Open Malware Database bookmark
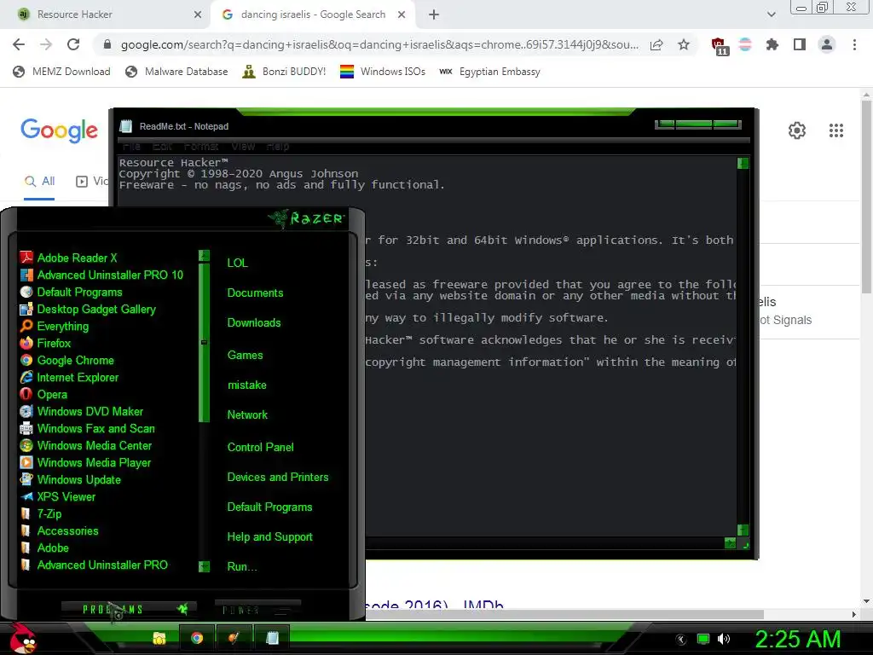Viewport: 873px width, 655px height. (177, 72)
